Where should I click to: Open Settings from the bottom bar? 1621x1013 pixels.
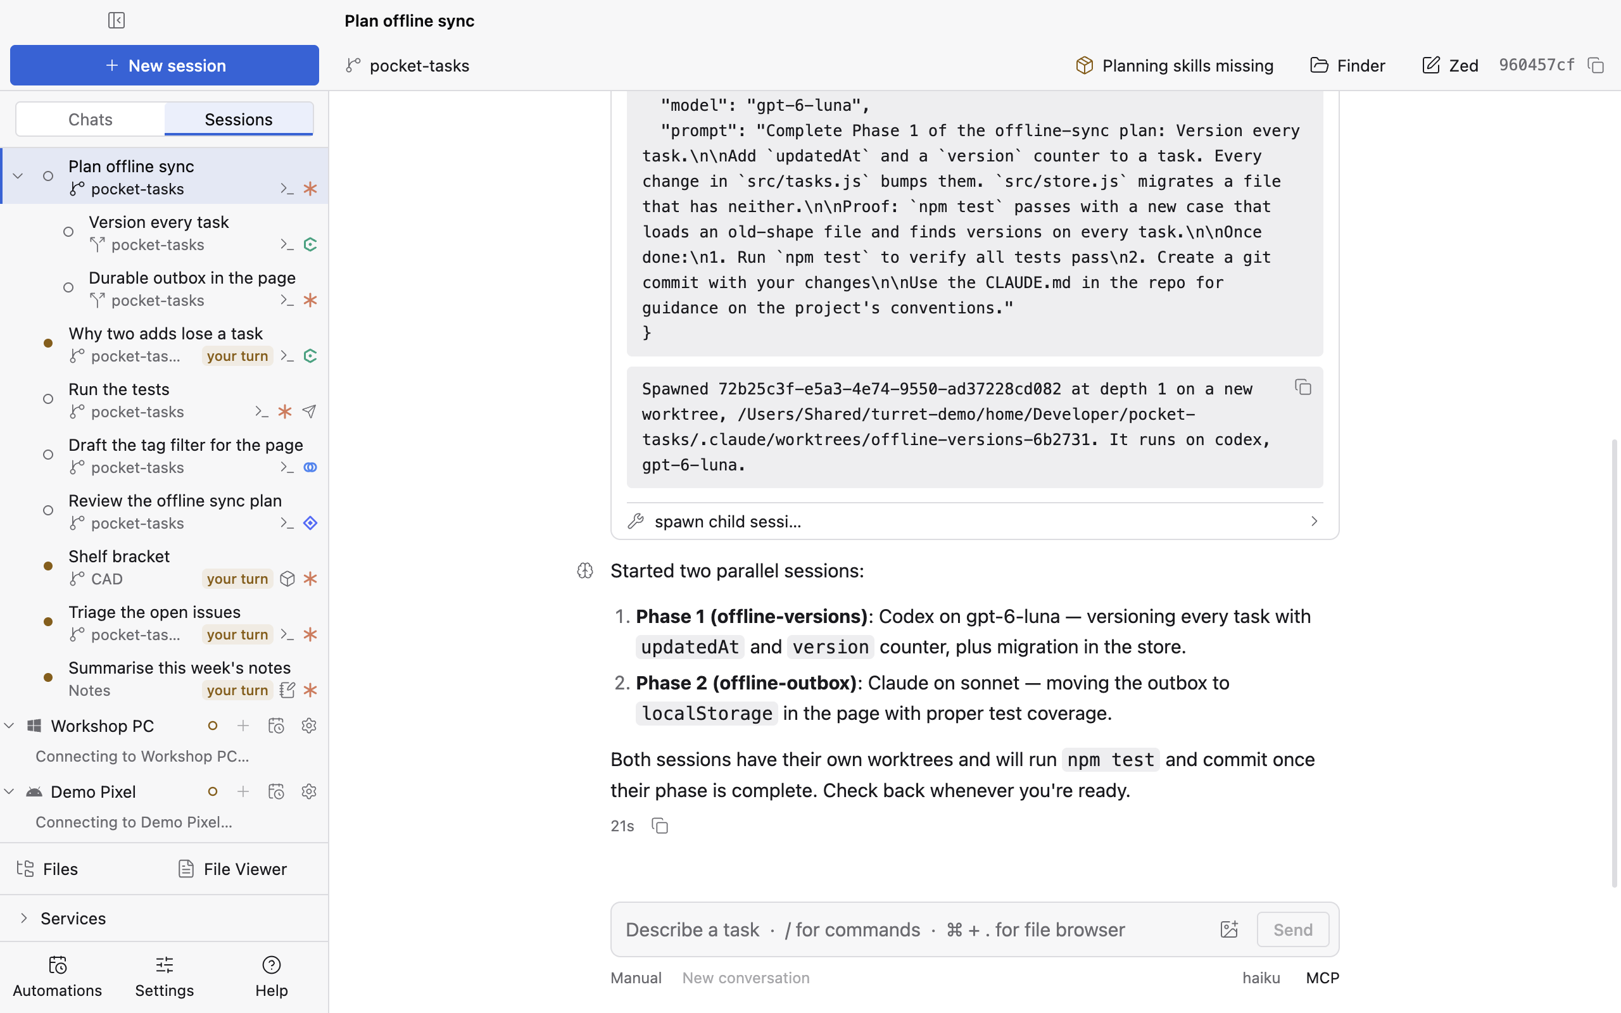pos(164,977)
